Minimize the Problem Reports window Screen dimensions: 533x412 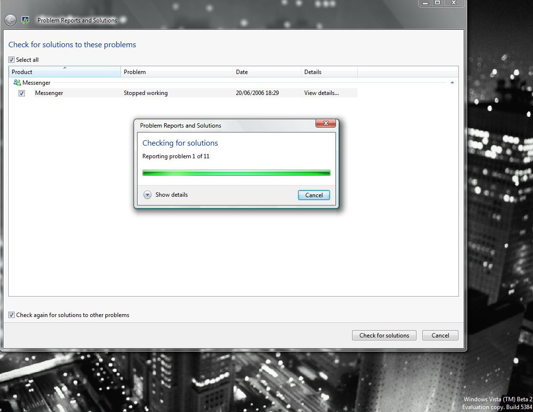point(425,3)
